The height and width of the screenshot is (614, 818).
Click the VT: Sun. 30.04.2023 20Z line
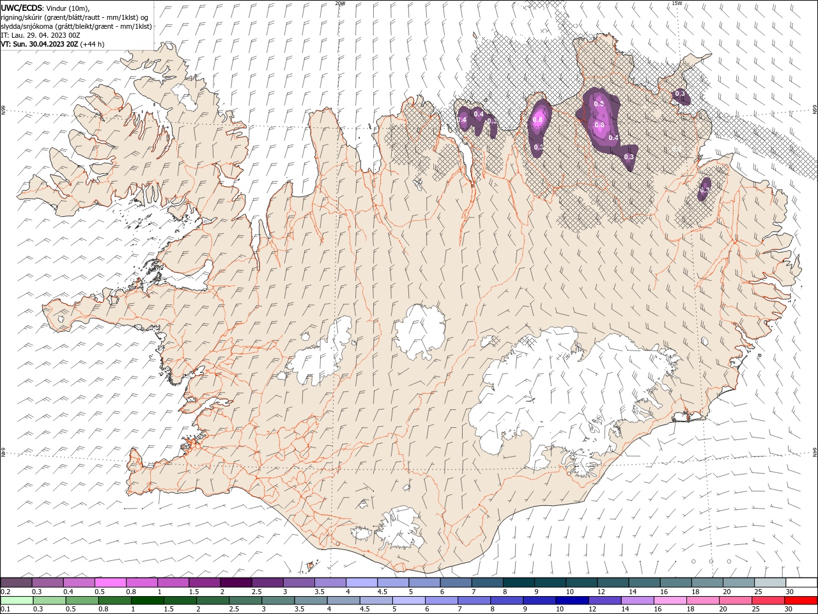[52, 44]
